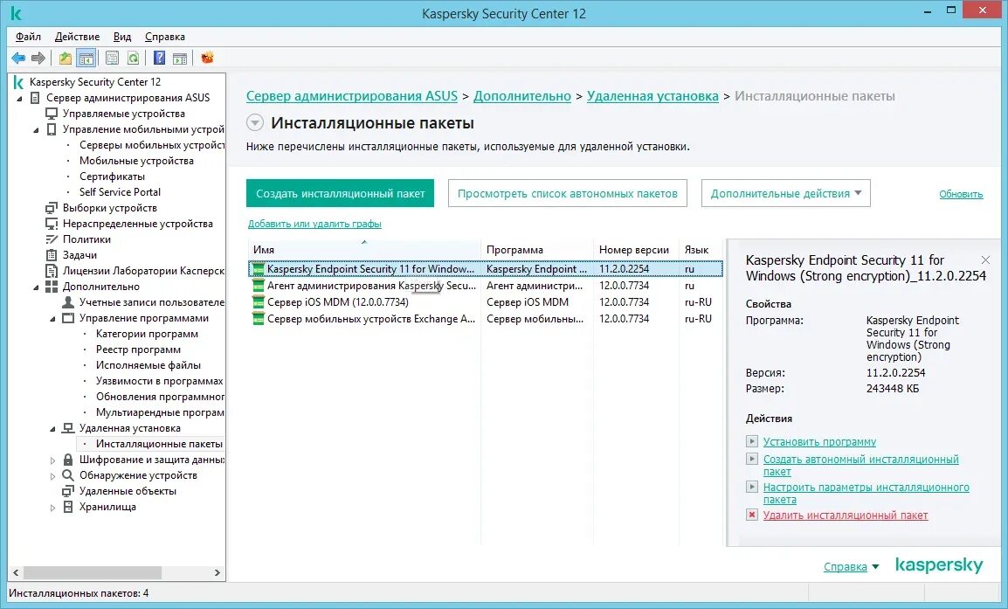Select Управление мобильными устройствами phone icon
The height and width of the screenshot is (609, 1008).
click(52, 129)
